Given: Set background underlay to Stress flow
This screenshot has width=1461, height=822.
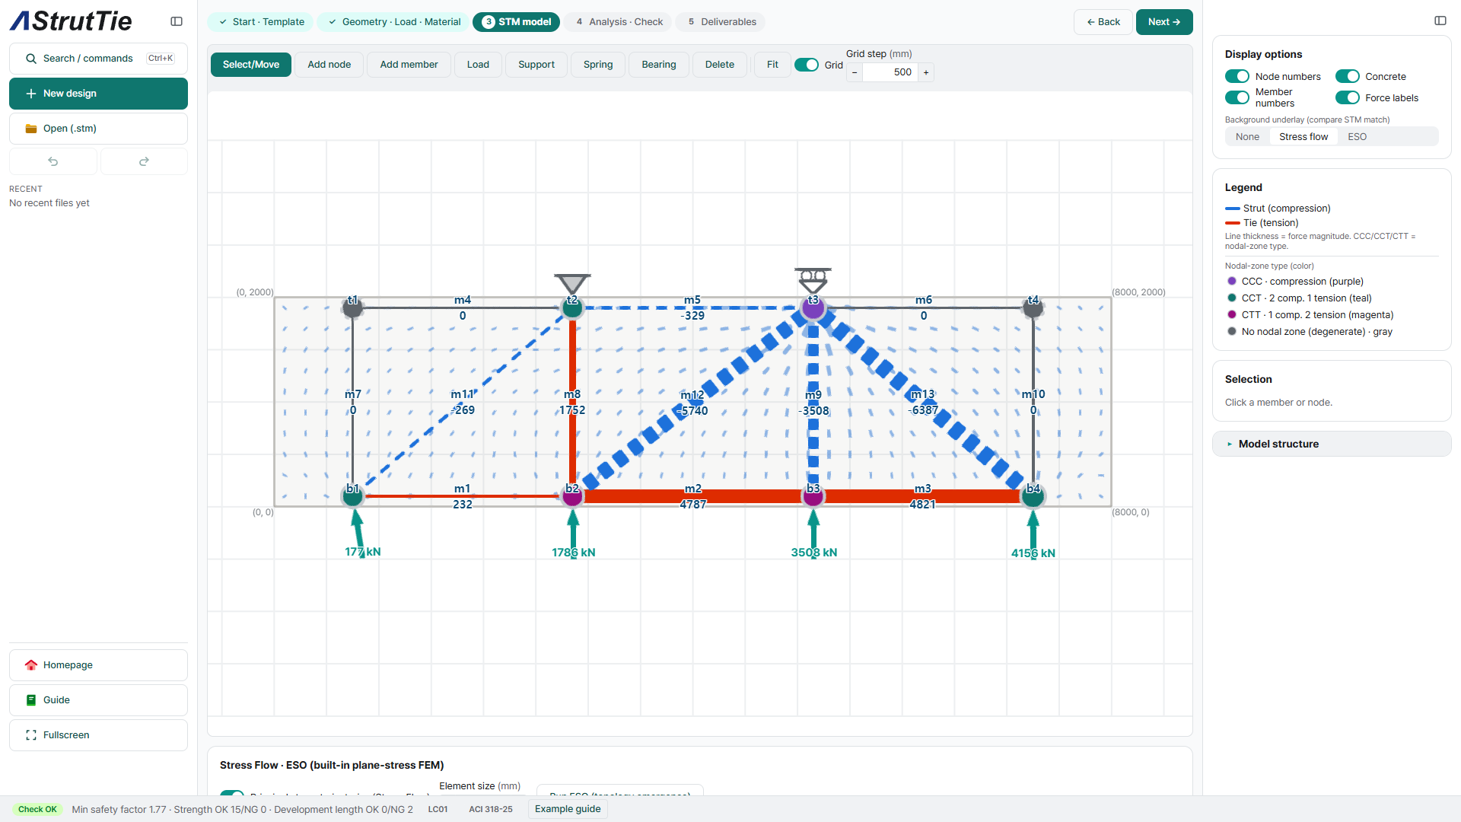Looking at the screenshot, I should (1303, 137).
